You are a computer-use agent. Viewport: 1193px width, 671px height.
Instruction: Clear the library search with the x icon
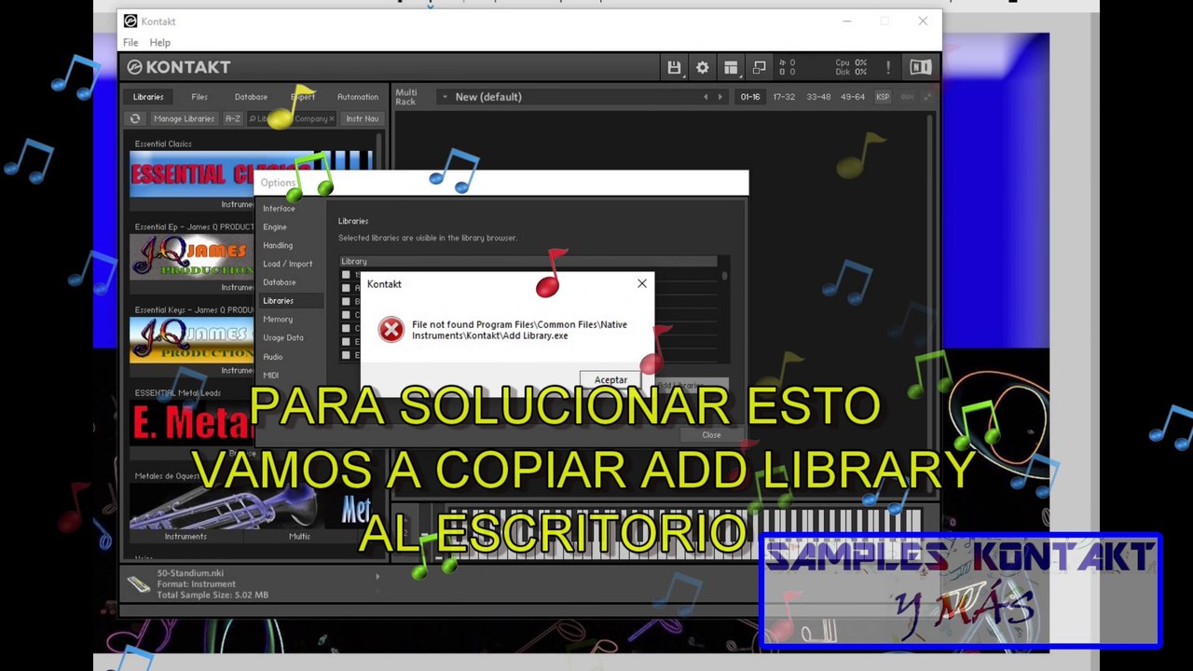[x=331, y=118]
